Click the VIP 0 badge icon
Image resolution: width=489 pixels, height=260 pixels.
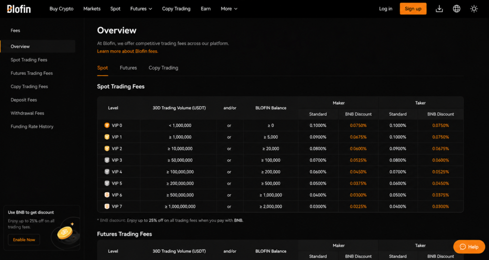click(x=107, y=125)
